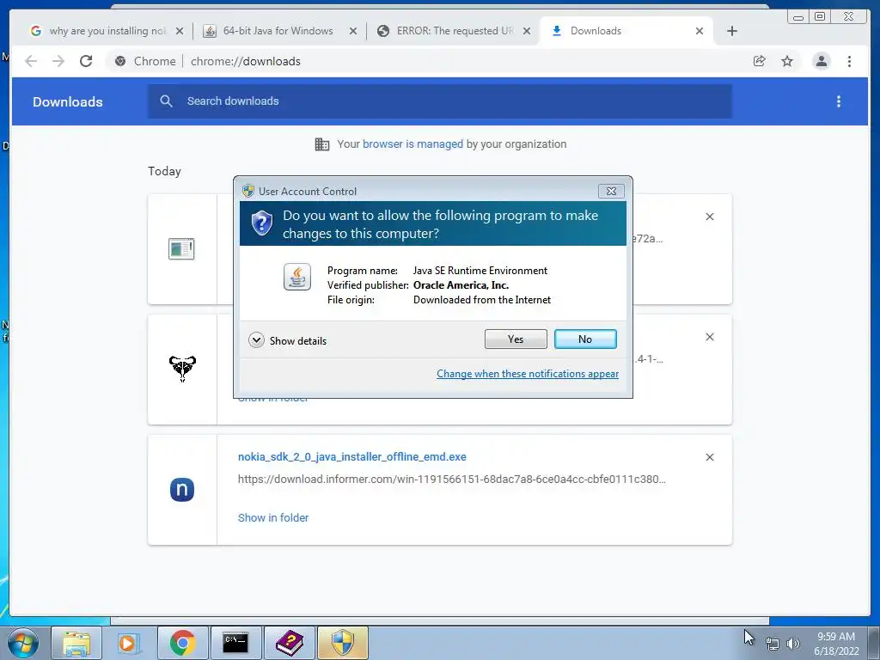Bookmark this page with star icon
Viewport: 880px width, 660px height.
[787, 61]
